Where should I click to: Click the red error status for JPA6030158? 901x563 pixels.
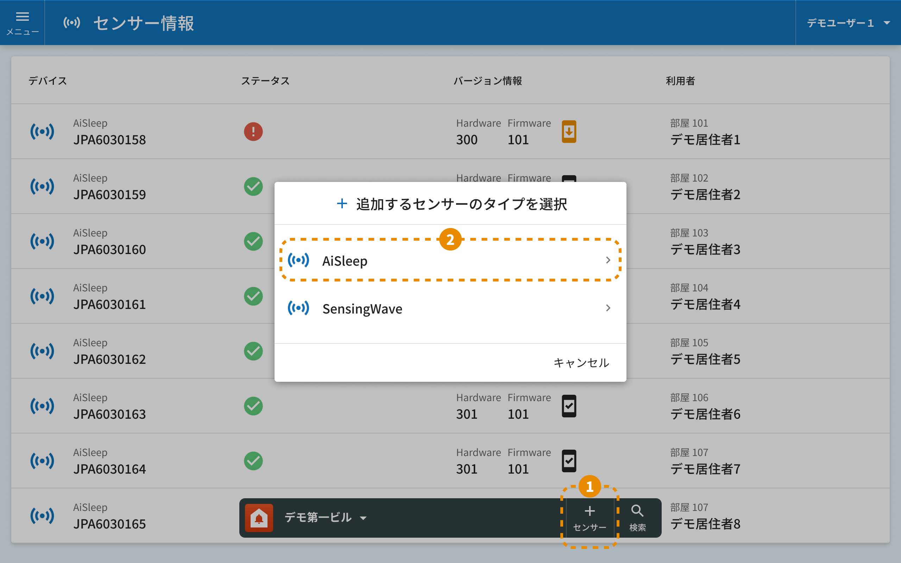pyautogui.click(x=253, y=132)
